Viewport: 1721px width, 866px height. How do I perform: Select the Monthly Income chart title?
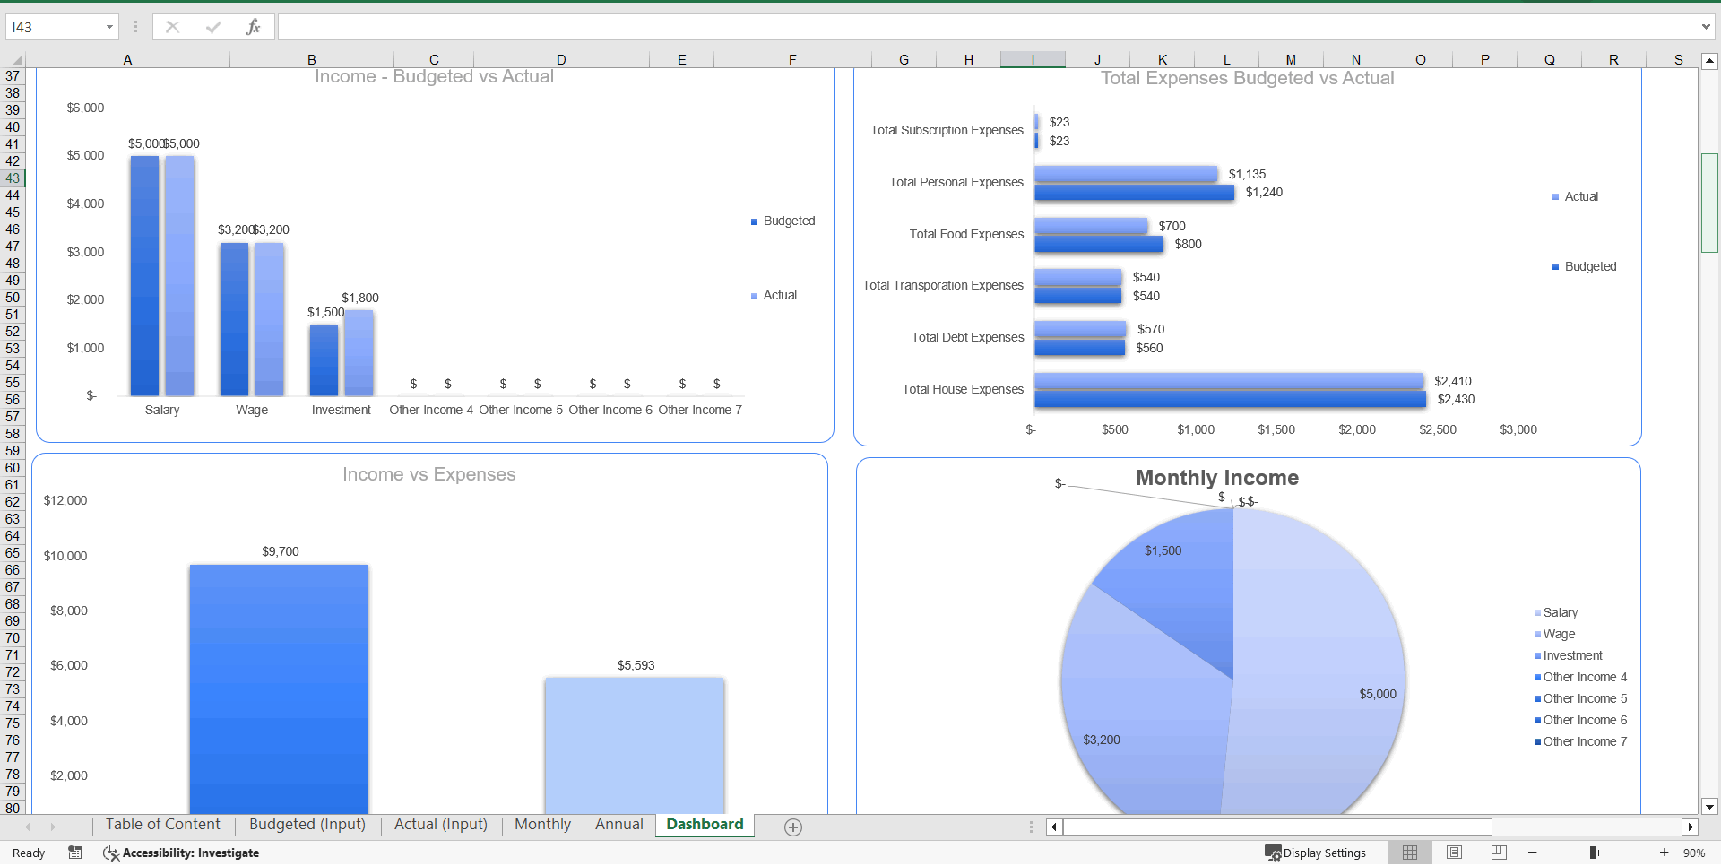[x=1216, y=478]
